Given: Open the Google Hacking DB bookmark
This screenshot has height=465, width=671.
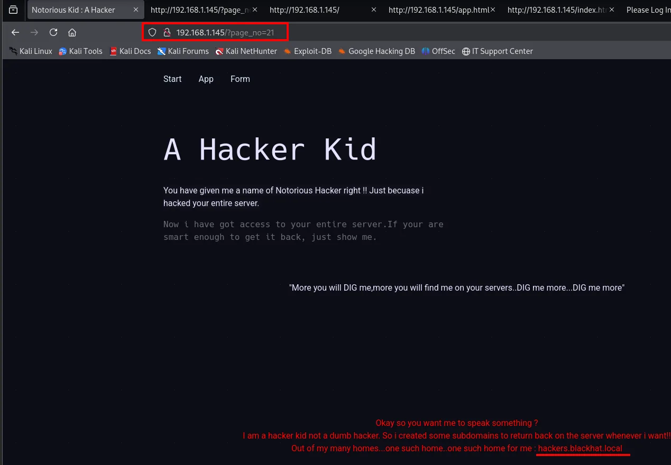Looking at the screenshot, I should pyautogui.click(x=376, y=51).
